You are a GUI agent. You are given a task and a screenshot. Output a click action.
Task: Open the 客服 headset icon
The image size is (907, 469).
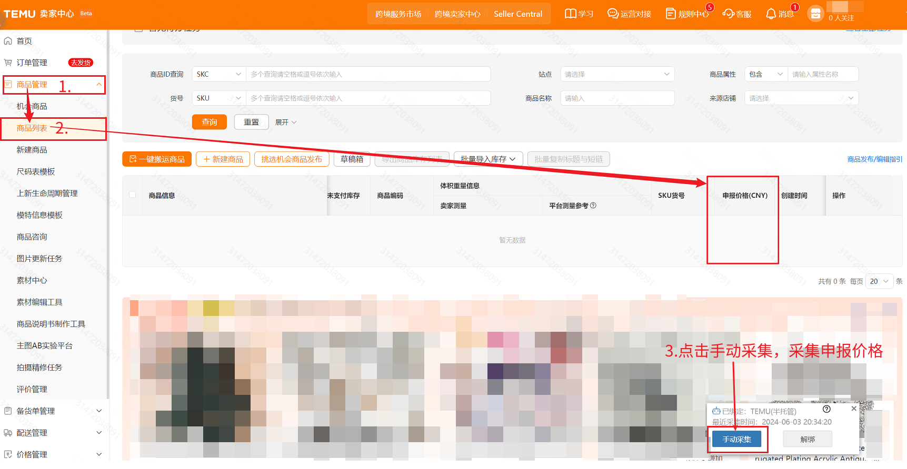729,14
